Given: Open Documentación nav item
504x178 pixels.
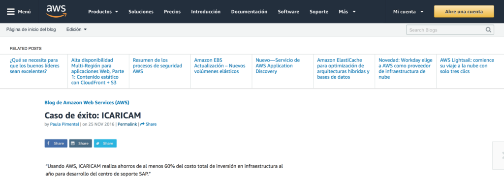Looking at the screenshot, I should point(249,12).
